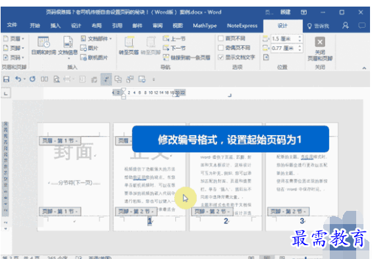Open the 文件 File tab
Image resolution: width=372 pixels, height=259 pixels.
pos(12,25)
